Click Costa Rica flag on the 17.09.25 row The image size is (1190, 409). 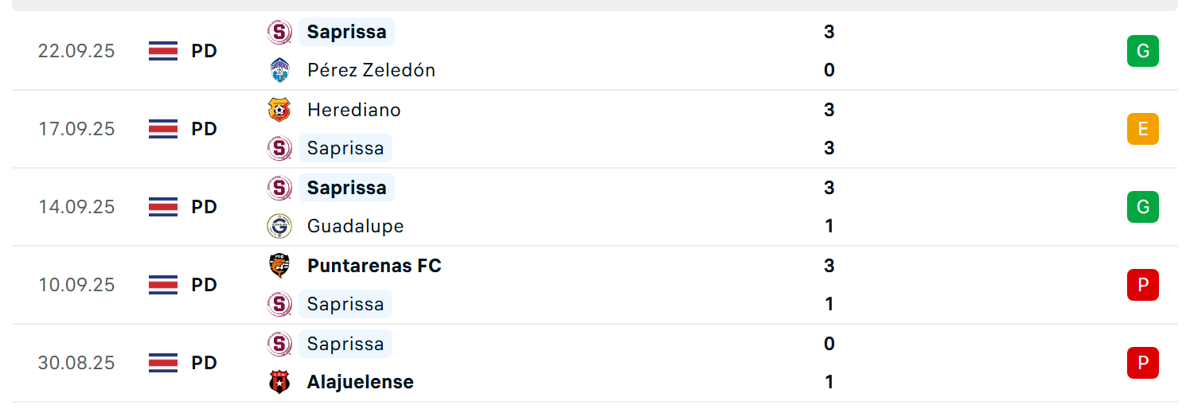[163, 129]
